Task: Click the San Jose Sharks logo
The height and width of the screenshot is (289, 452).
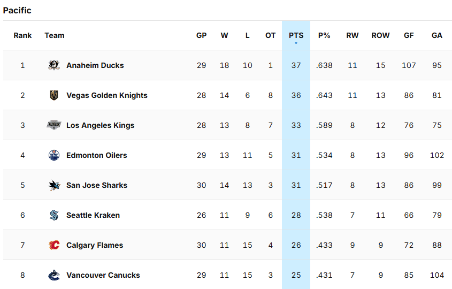Action: pyautogui.click(x=53, y=185)
